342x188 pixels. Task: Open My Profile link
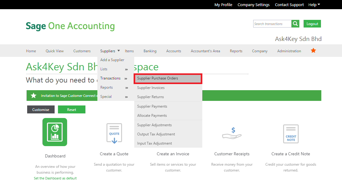(223, 5)
